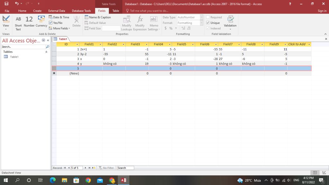Viewport: 329px width, 185px height.
Task: Click the Sign in link
Action: [x=322, y=11]
